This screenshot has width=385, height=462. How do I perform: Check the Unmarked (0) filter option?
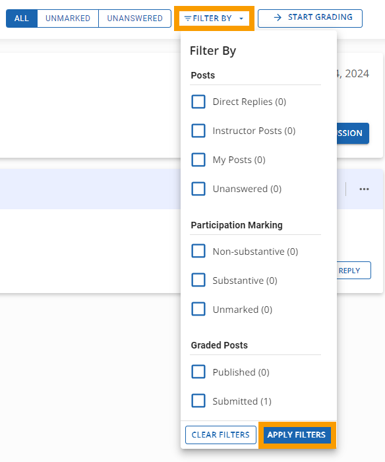point(198,309)
